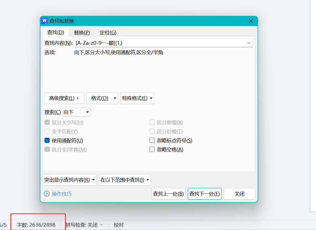Toggle the 全字匹配(Y) checkbox
The image size is (316, 230).
(x=47, y=131)
